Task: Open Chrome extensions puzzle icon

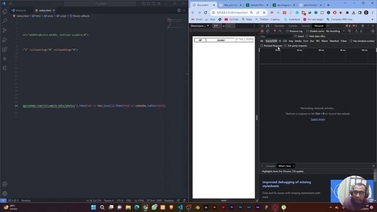Action: point(347,12)
